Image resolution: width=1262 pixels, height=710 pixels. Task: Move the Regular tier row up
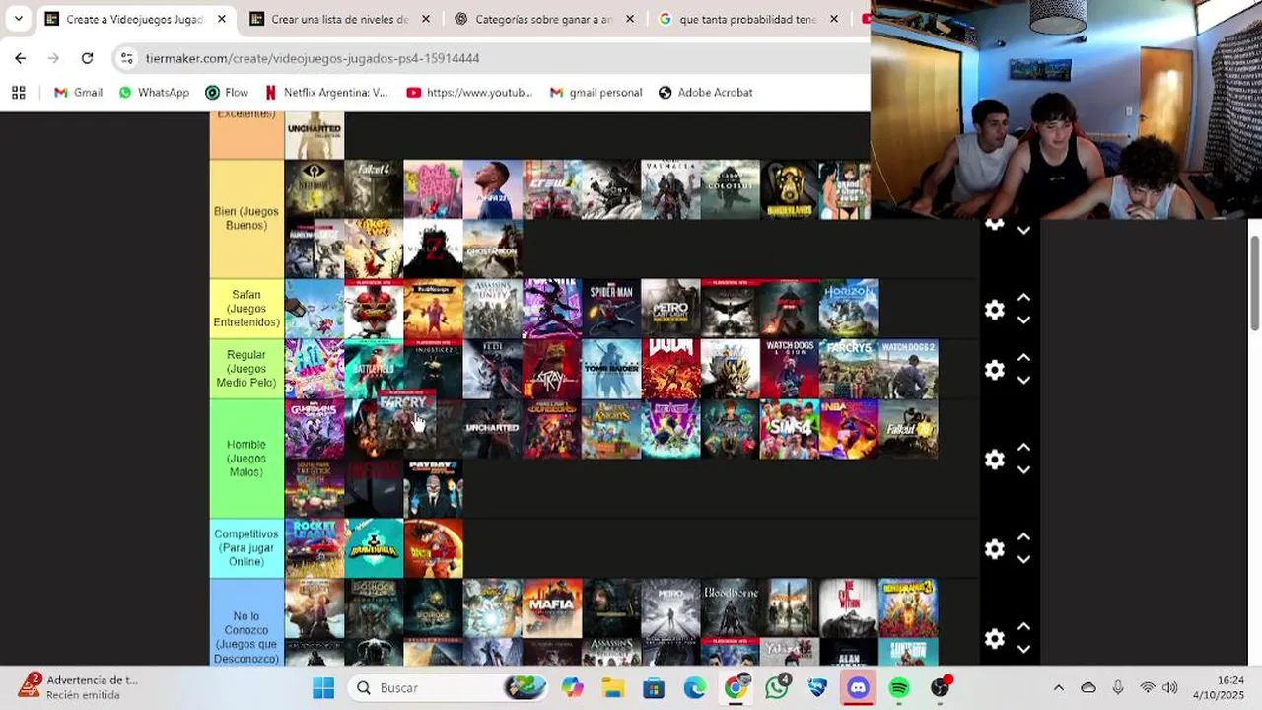1023,358
